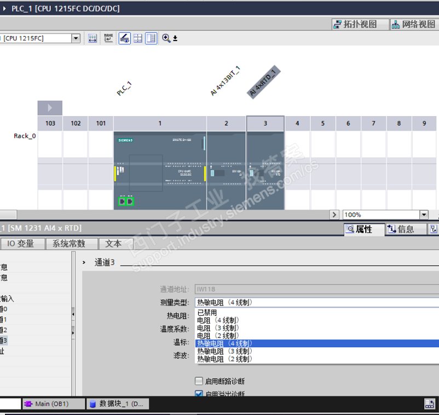Click the zoom magnifier icon
439x415 pixels.
point(166,38)
